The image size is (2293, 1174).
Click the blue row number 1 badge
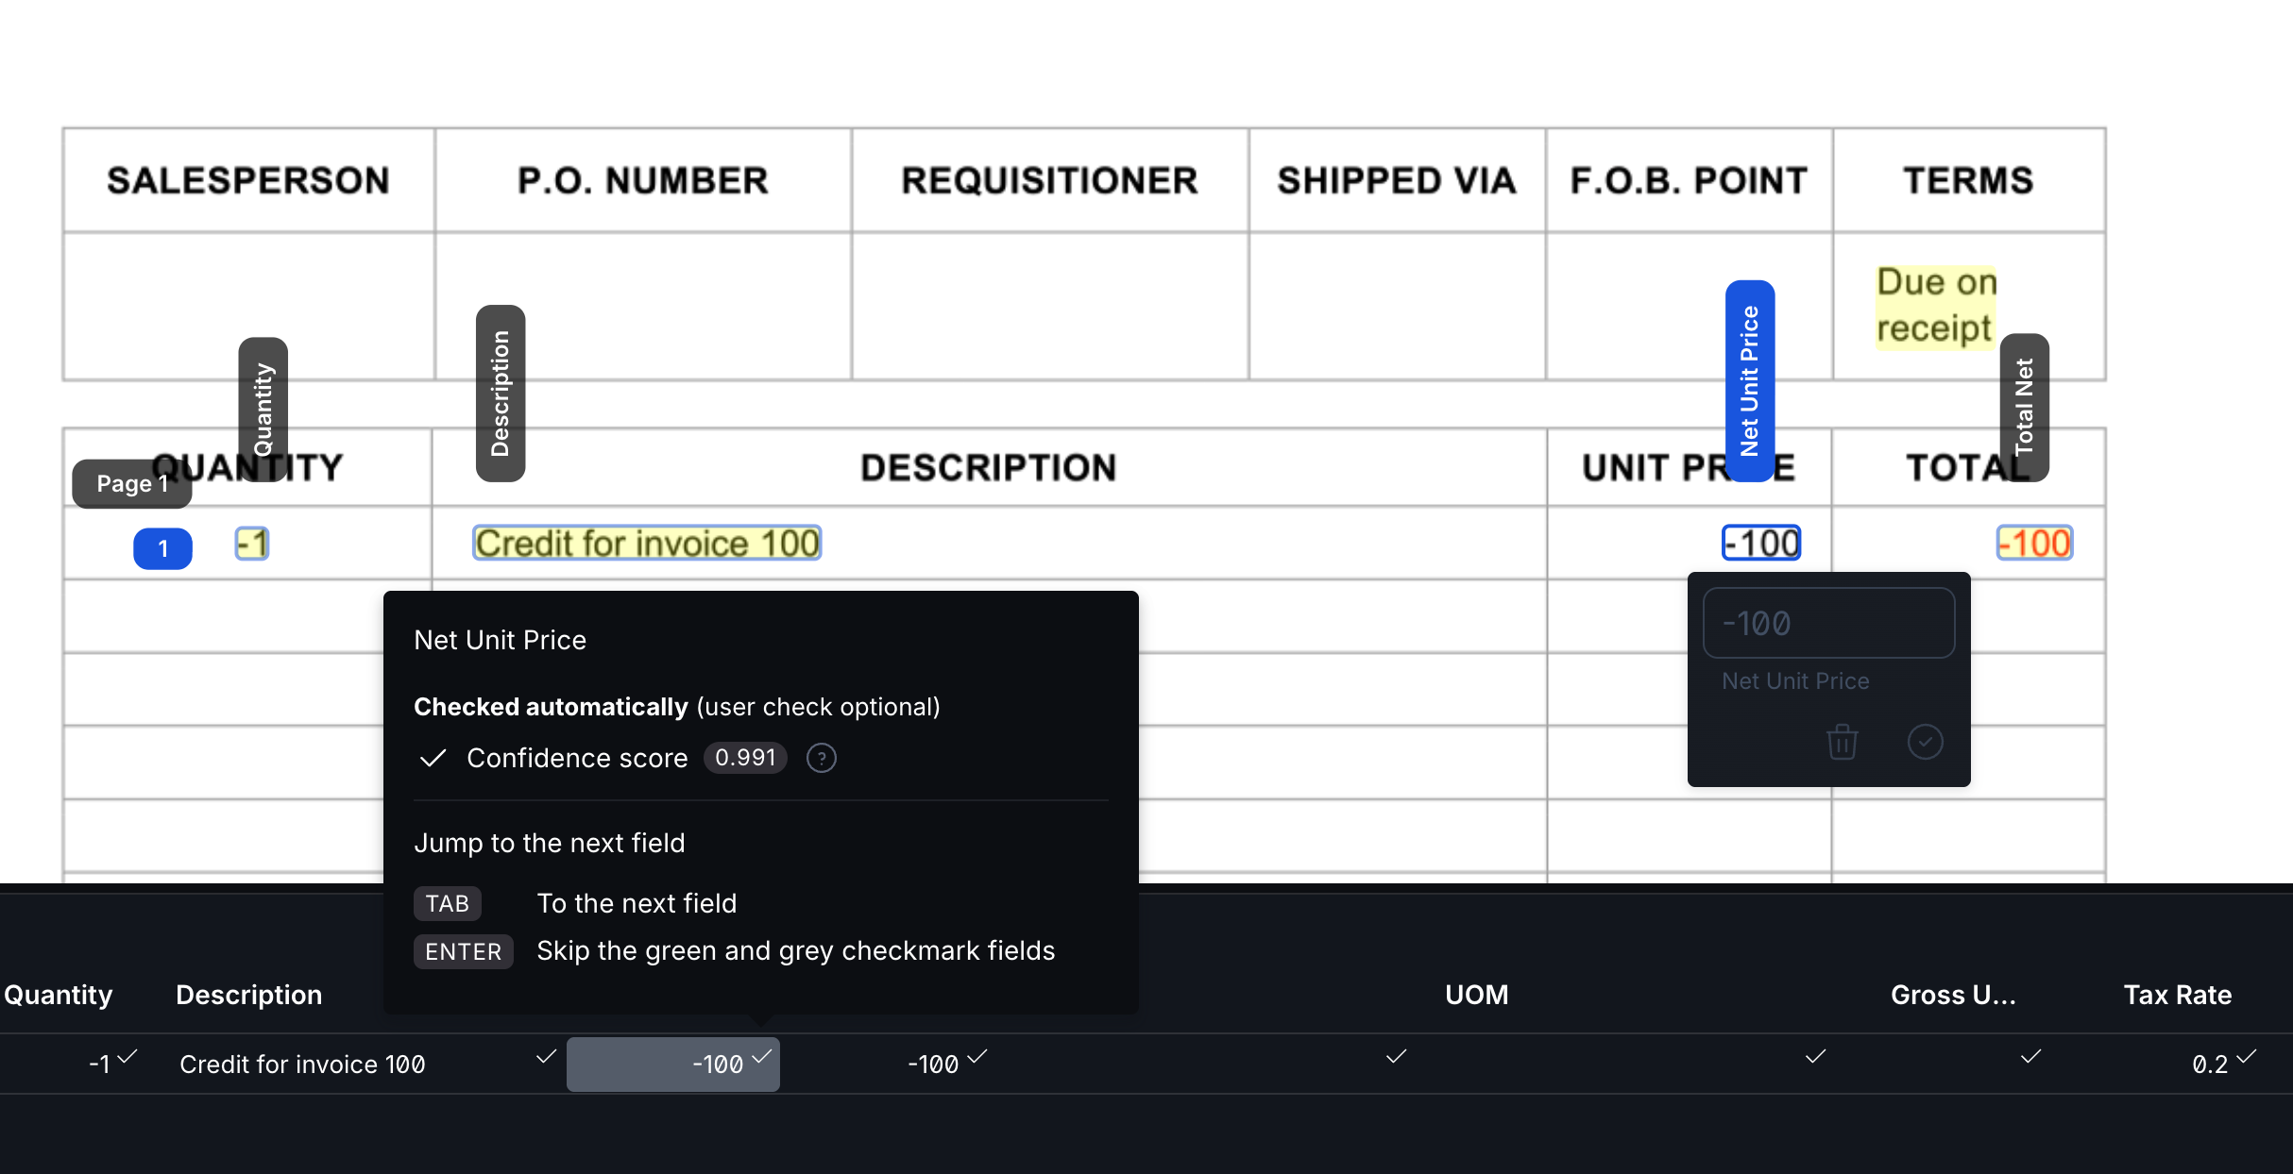[162, 548]
